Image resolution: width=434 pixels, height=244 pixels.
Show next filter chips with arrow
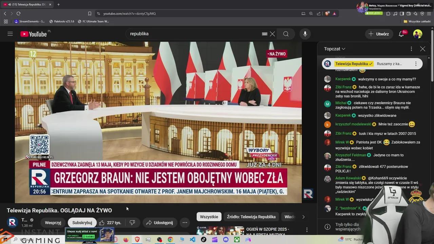303,217
